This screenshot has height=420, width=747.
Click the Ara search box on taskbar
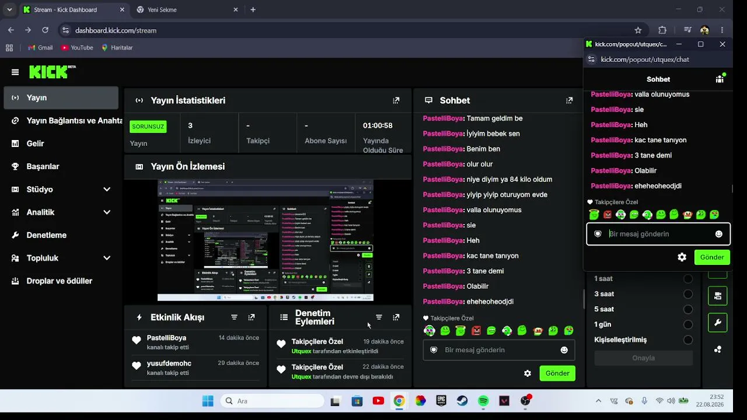(x=272, y=401)
